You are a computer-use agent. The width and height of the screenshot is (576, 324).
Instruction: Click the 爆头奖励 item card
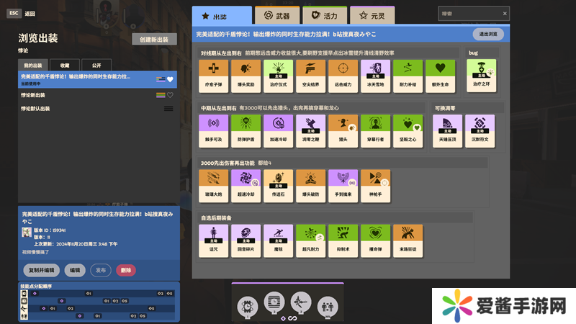coord(246,76)
